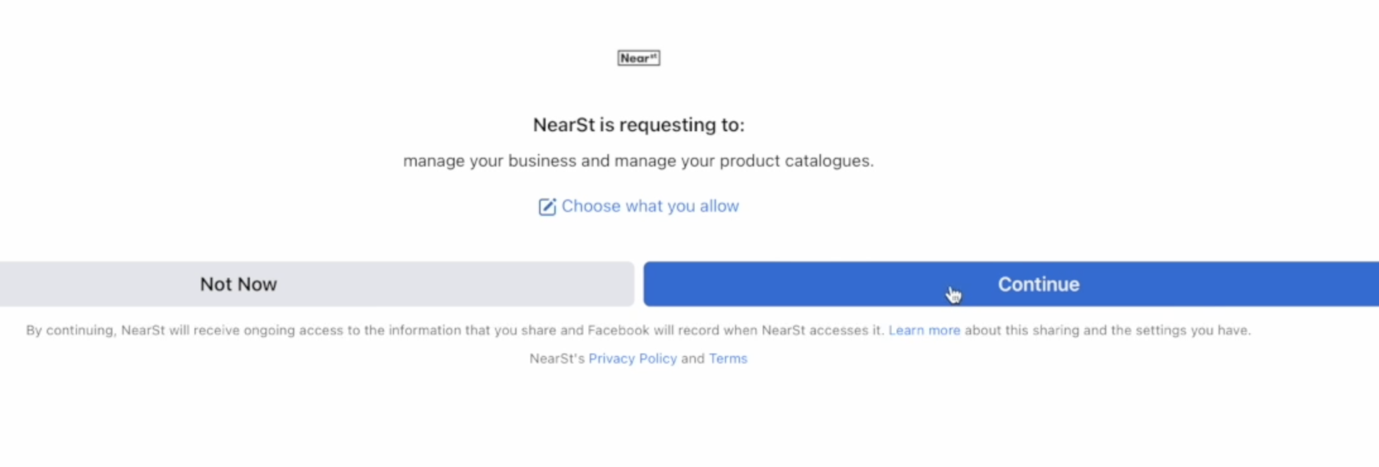Screen dimensions: 1379x467
Task: View the Terms next to Privacy Policy
Action: [x=727, y=358]
